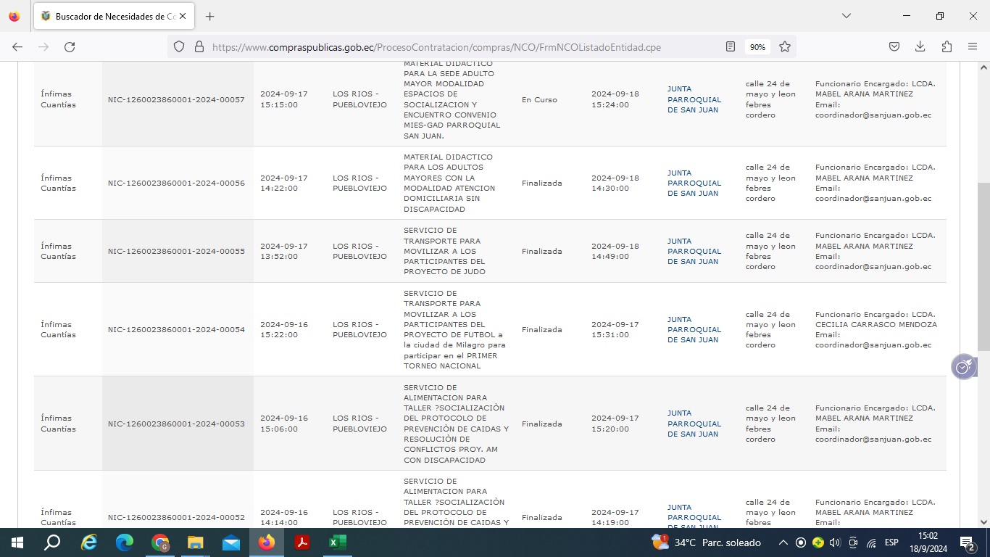This screenshot has height=557, width=990.
Task: Open Firefox downloads panel
Action: point(920,47)
